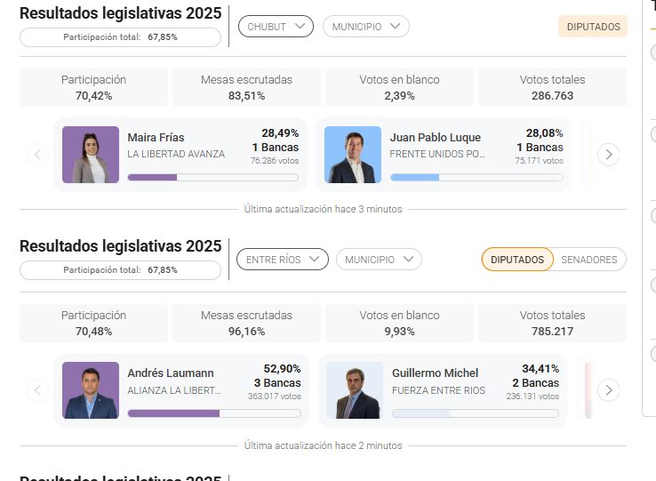Click previous arrow in Entre Ríos carousel
The height and width of the screenshot is (481, 656).
pos(37,389)
